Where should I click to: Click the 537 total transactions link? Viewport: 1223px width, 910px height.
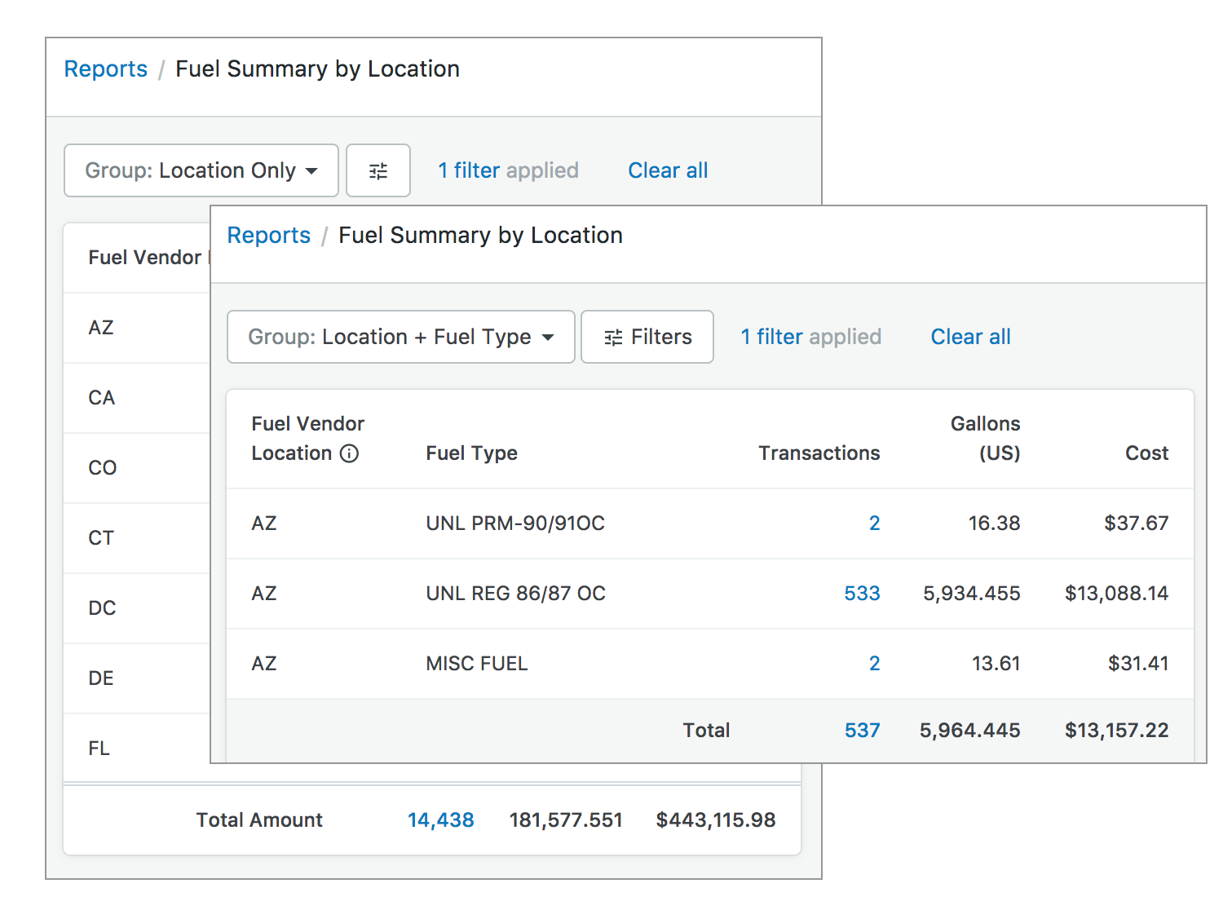pos(862,731)
